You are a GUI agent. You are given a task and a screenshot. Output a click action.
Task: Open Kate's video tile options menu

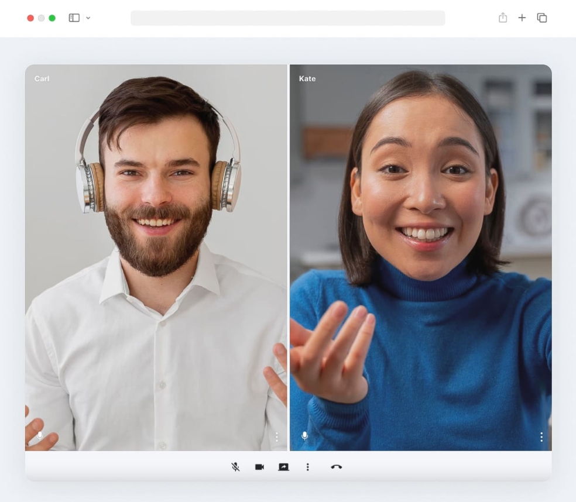[x=541, y=436]
